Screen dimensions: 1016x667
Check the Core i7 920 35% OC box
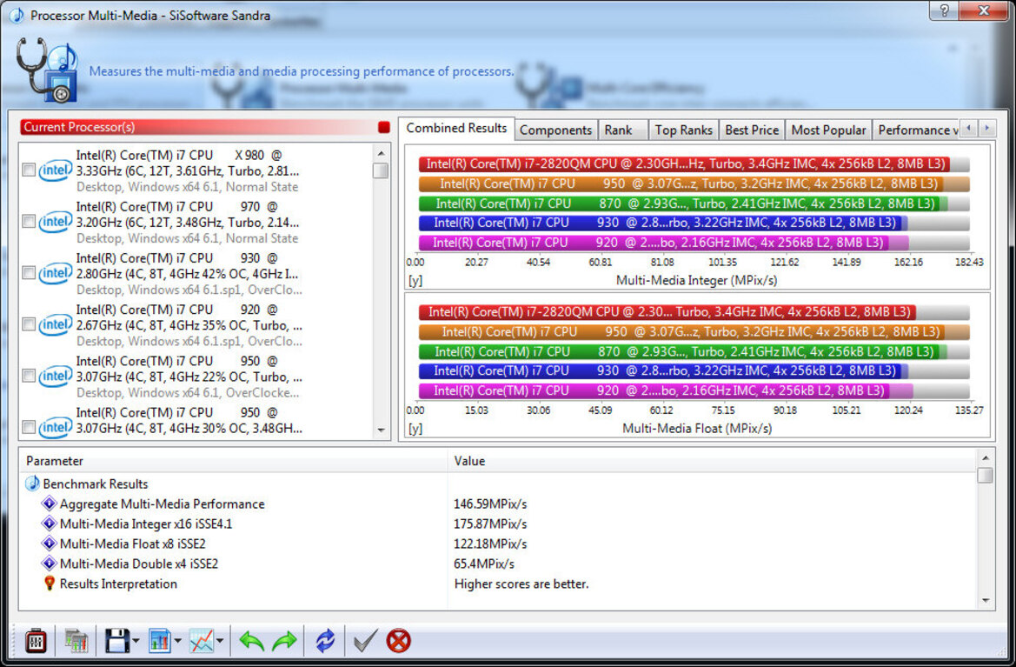point(29,324)
